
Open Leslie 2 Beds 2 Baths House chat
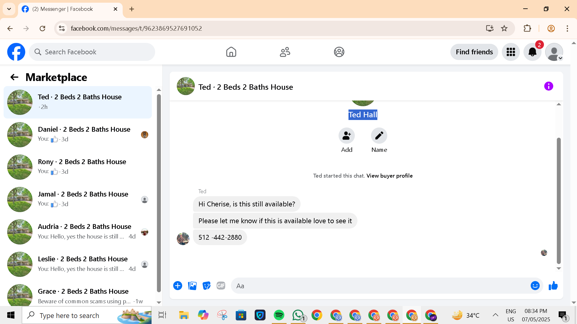tap(78, 264)
